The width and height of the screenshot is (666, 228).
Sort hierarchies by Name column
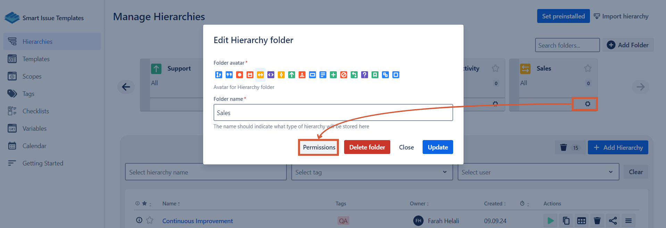point(171,204)
